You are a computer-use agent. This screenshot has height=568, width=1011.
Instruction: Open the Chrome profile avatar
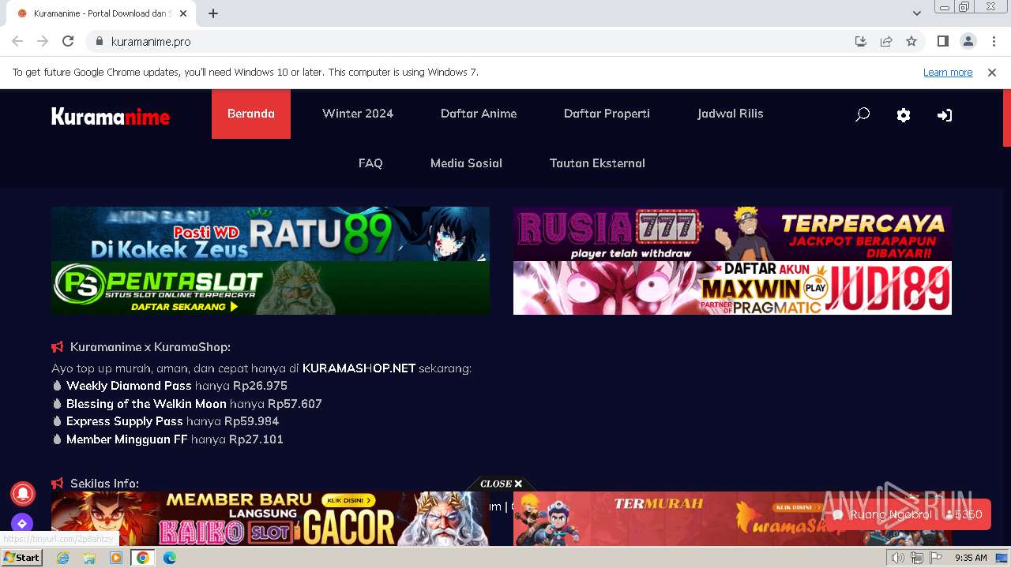(968, 41)
